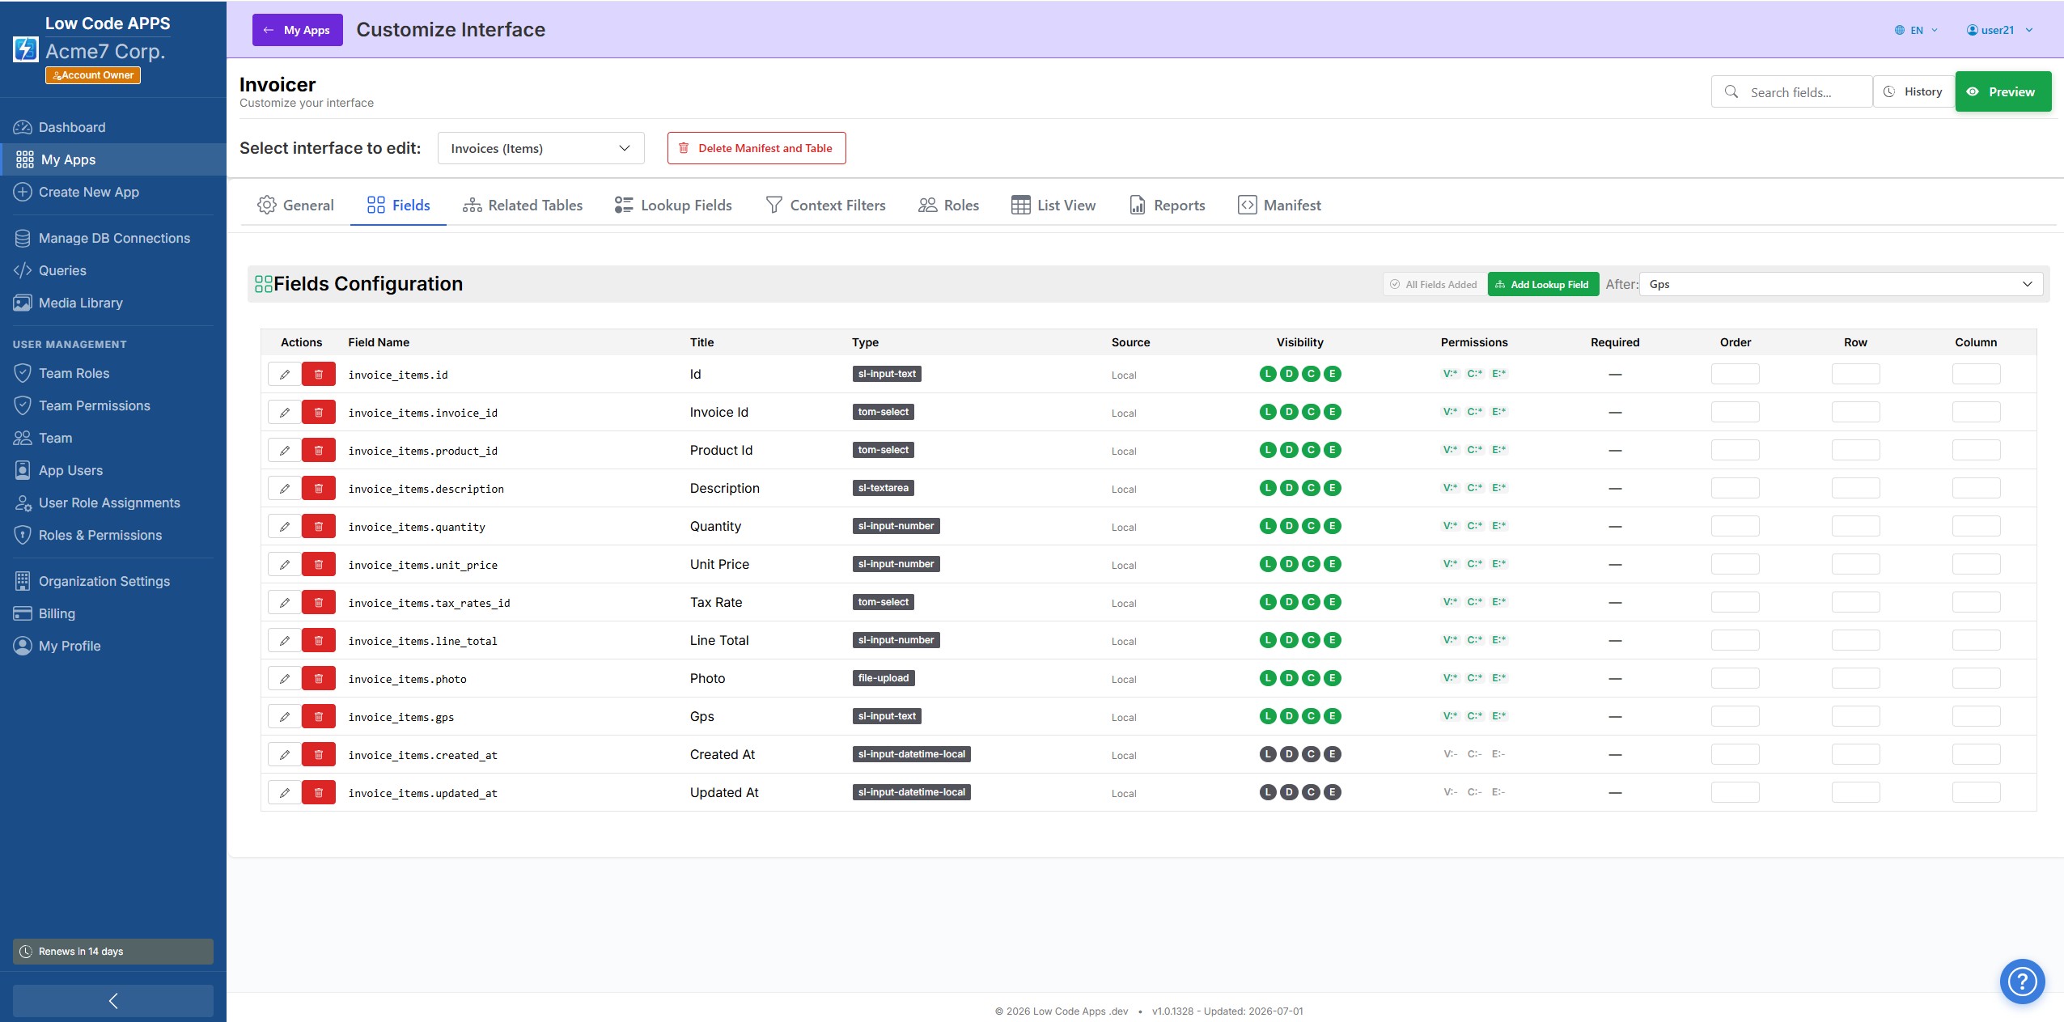Screen dimensions: 2064x1022
Task: Open Billing in the sidebar
Action: pos(113,613)
